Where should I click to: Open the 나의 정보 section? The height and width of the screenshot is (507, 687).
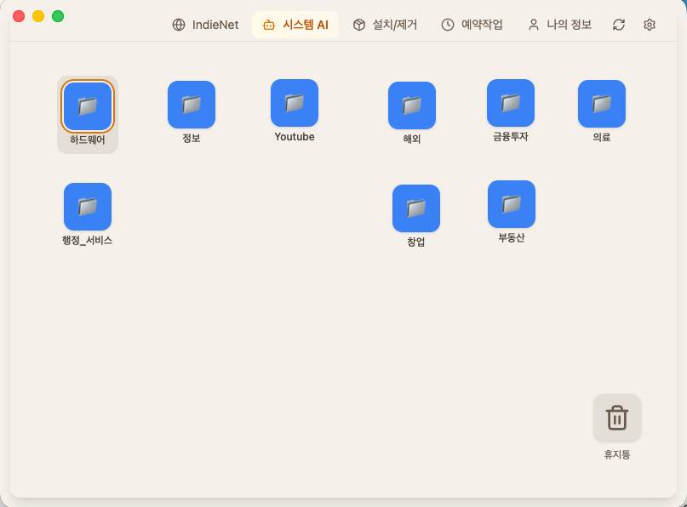[x=558, y=25]
